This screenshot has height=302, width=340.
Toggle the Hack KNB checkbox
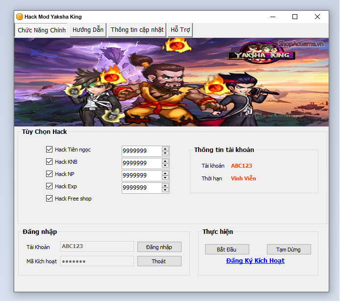pyautogui.click(x=49, y=162)
